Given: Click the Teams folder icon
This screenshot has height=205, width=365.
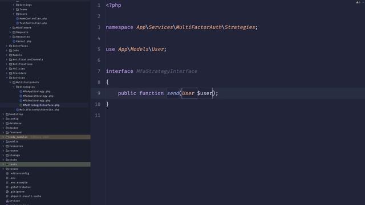Looking at the screenshot, I should tap(17, 9).
